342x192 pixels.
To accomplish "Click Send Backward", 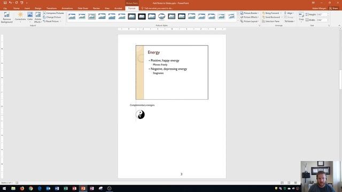I will tap(271, 17).
